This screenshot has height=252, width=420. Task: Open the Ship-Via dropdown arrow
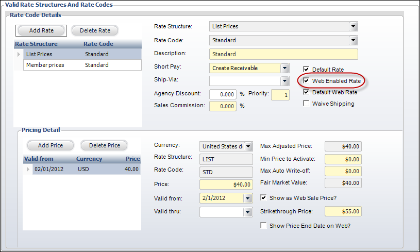pyautogui.click(x=285, y=80)
